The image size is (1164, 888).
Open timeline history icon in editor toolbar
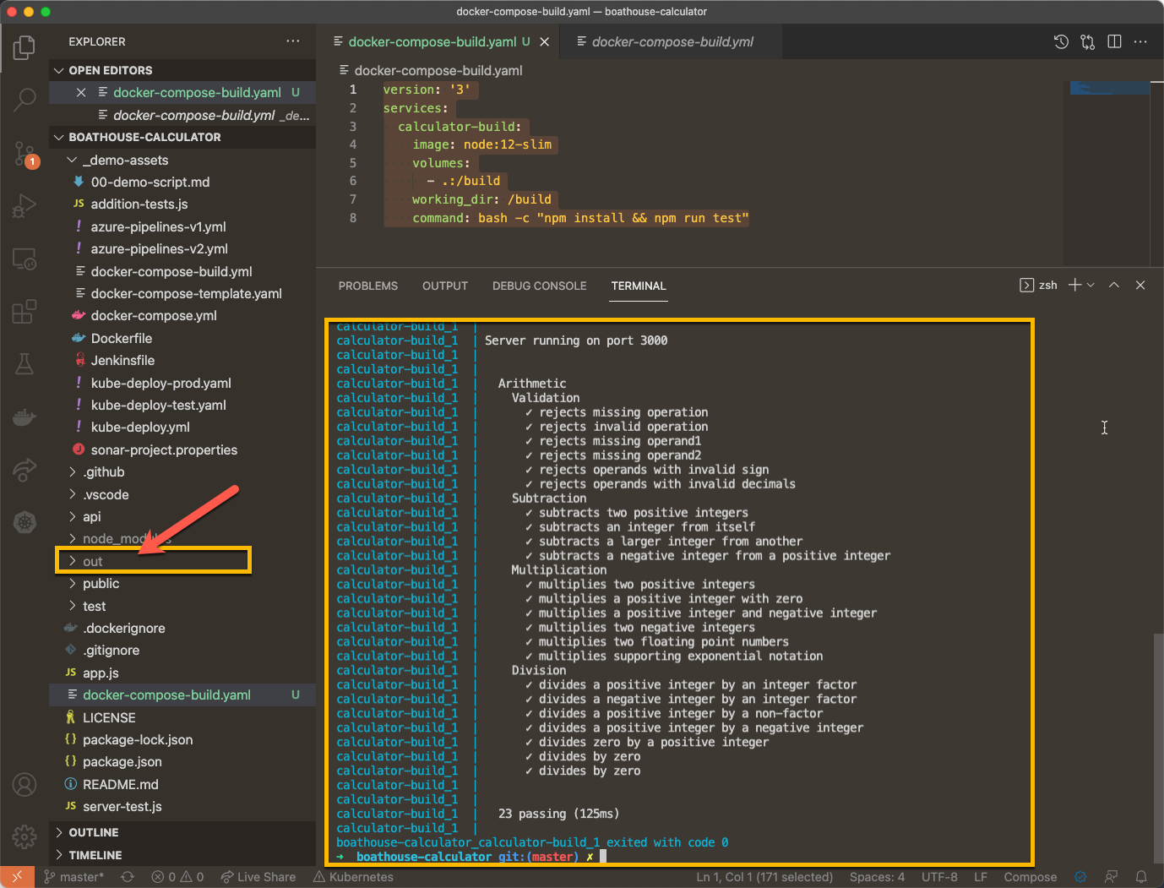point(1061,41)
